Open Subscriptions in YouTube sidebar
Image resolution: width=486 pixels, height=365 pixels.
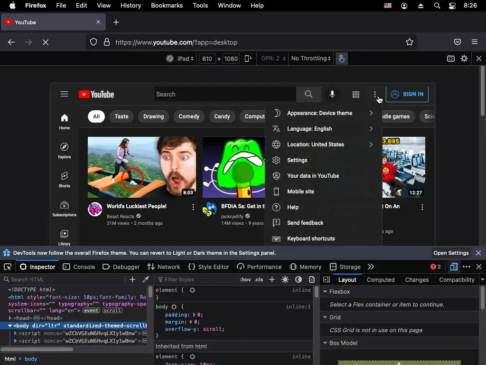point(65,209)
